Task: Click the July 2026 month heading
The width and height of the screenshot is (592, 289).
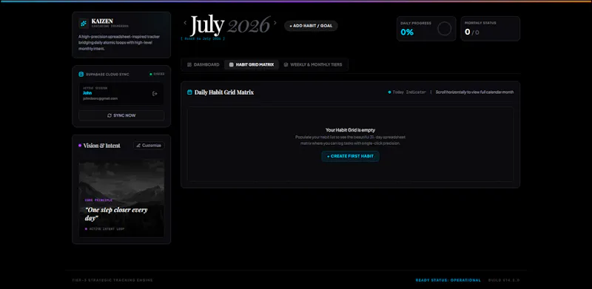Action: 230,25
